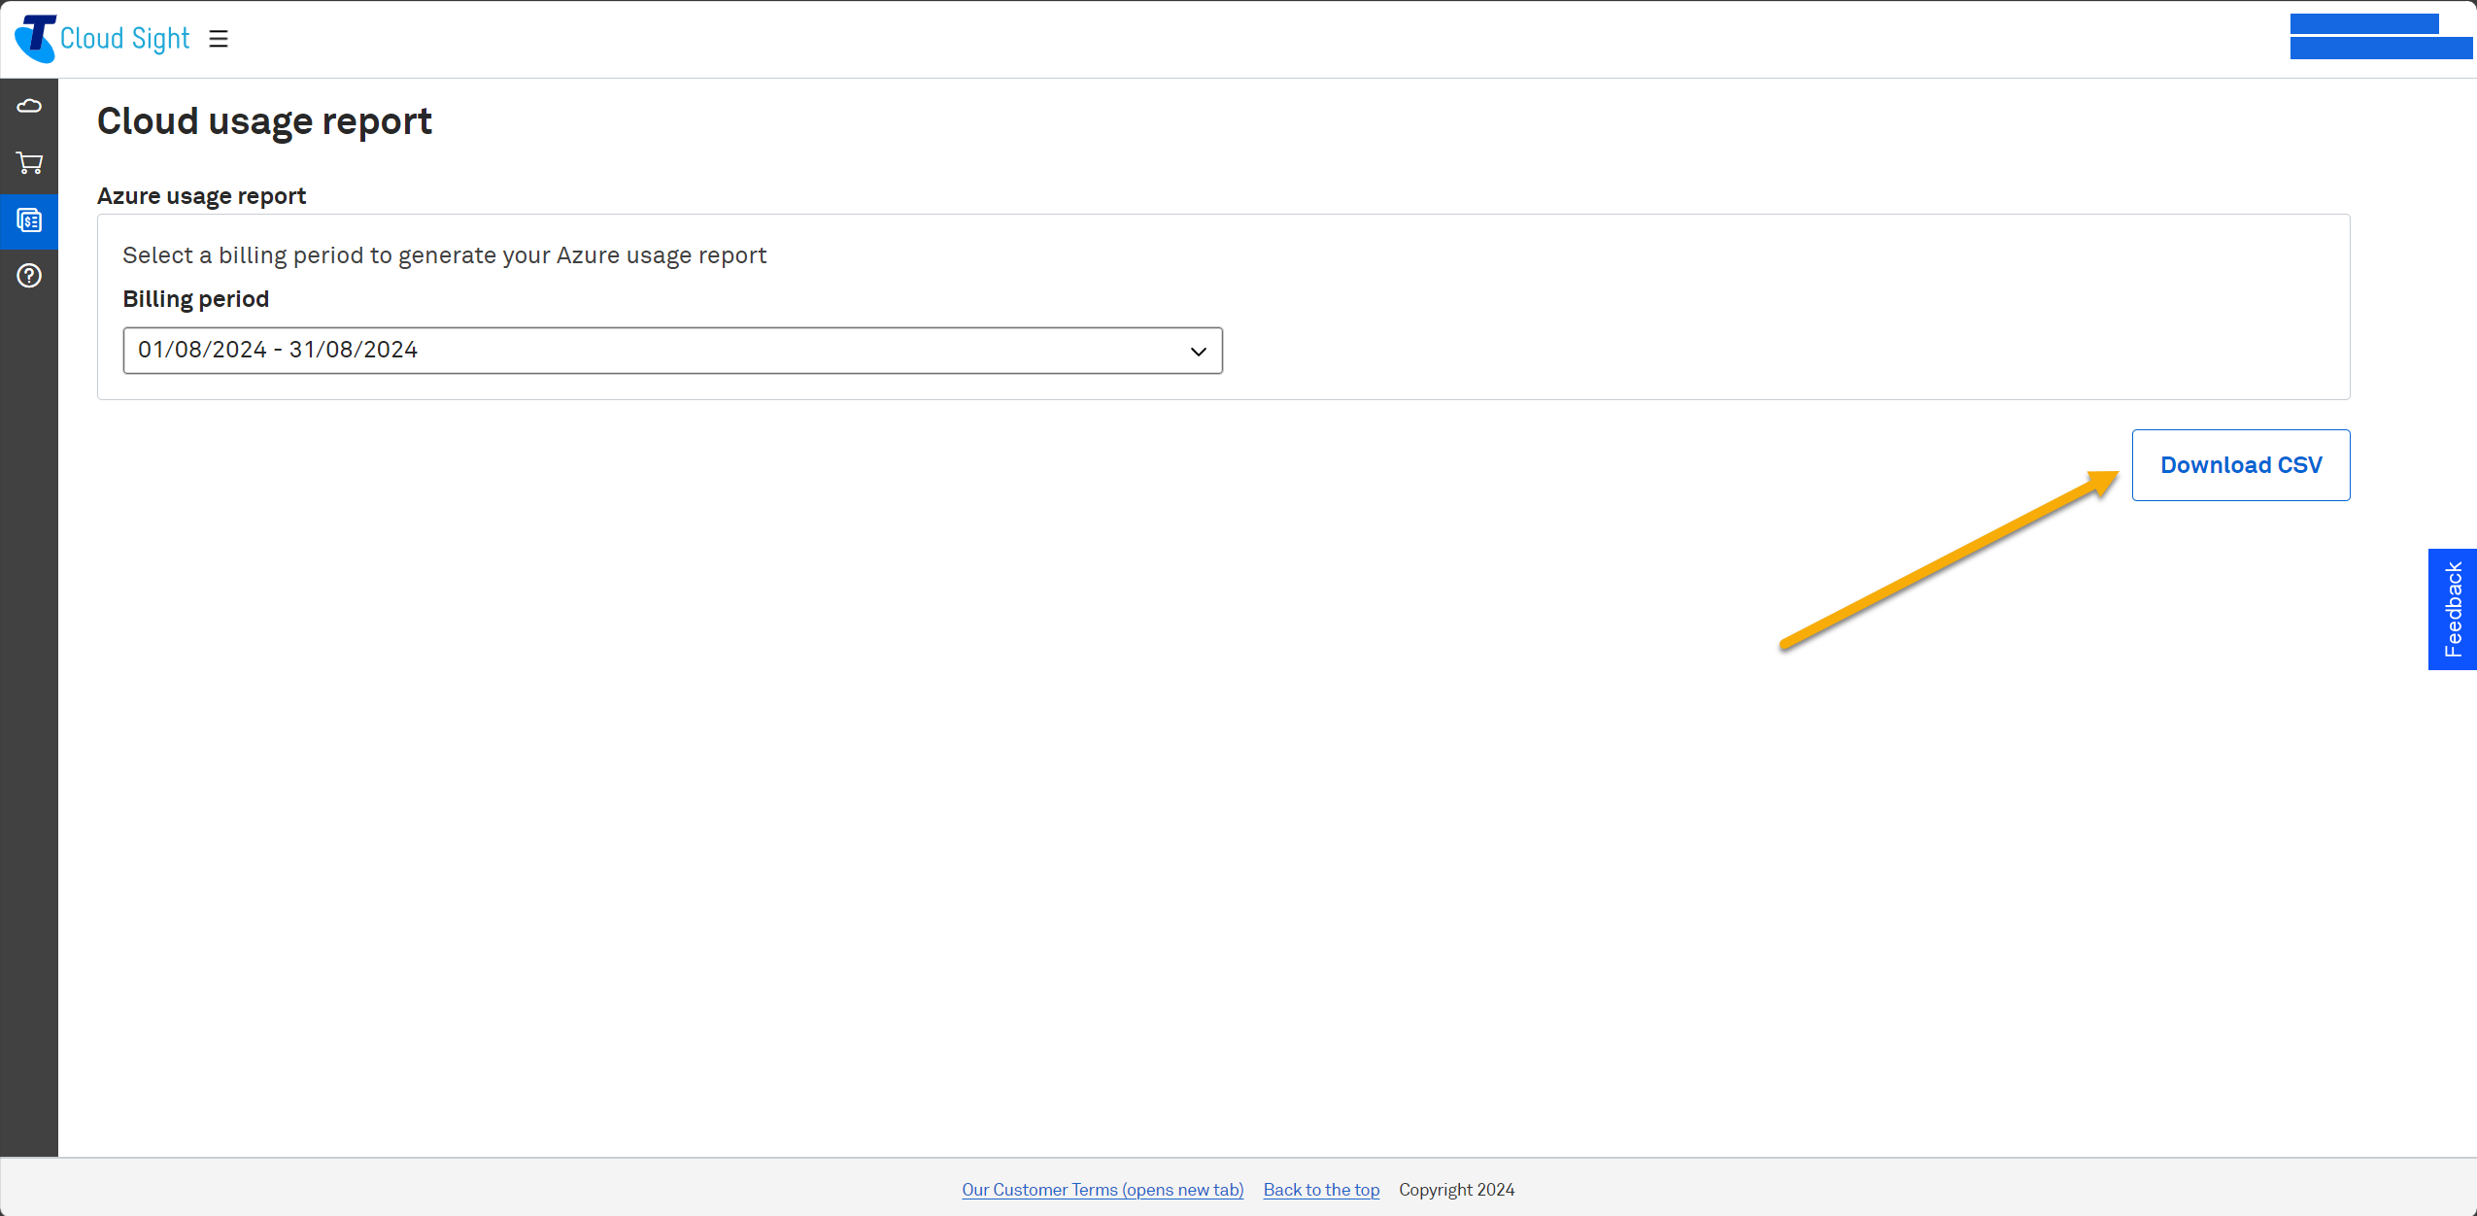Click the Azure usage report subheading
Screen dimensions: 2477x1216
pyautogui.click(x=201, y=196)
